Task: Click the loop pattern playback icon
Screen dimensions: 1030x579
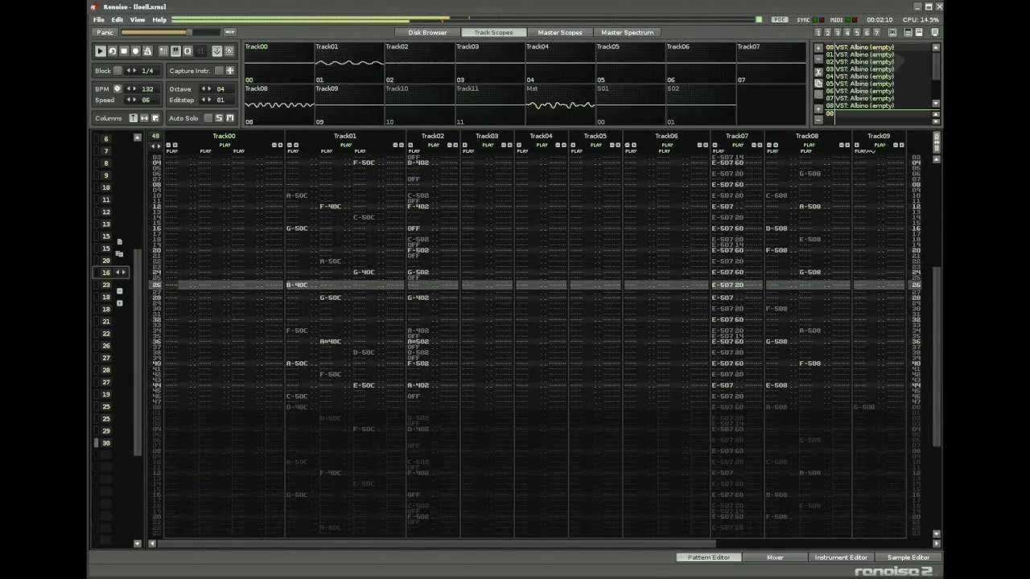Action: point(113,51)
